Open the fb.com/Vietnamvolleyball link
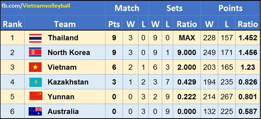 pos(36,6)
